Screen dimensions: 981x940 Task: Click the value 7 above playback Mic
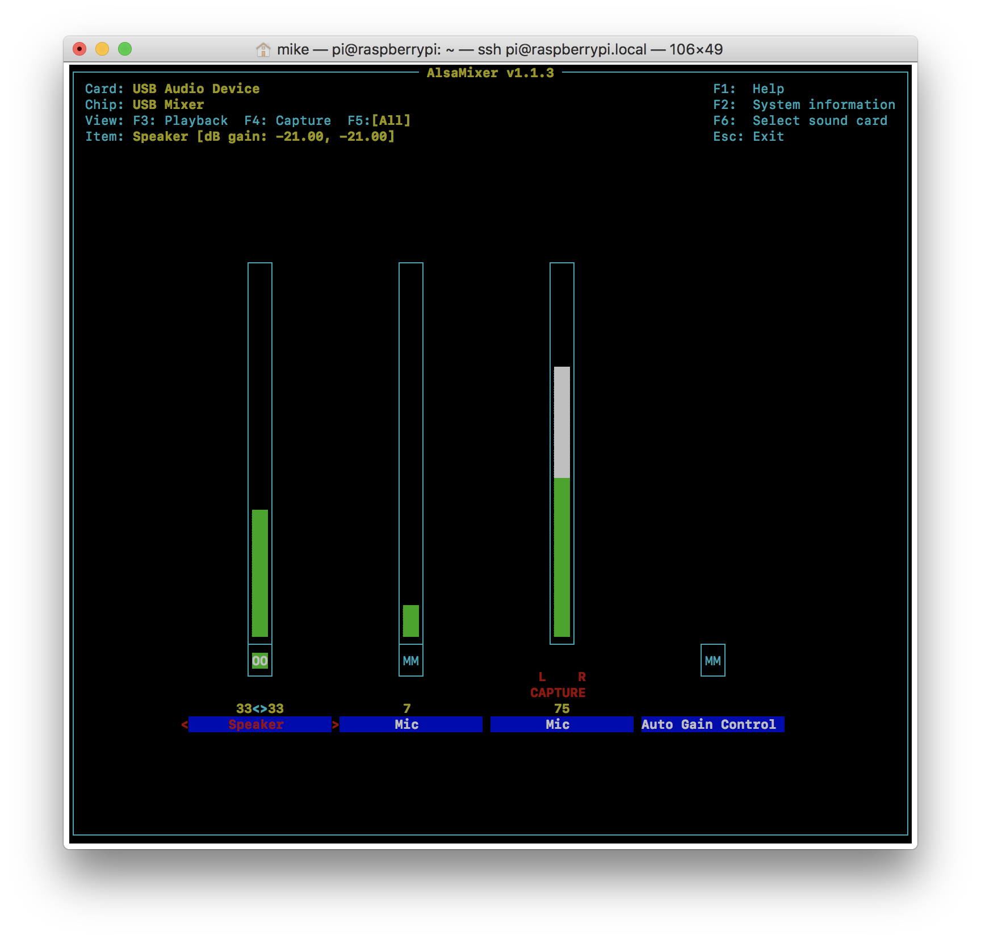[407, 708]
